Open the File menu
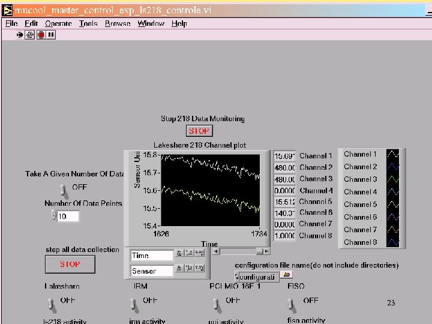 [11, 23]
